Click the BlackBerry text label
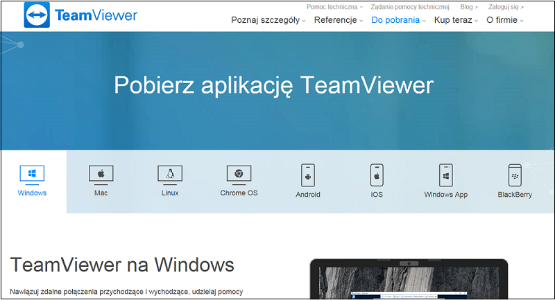 click(515, 195)
